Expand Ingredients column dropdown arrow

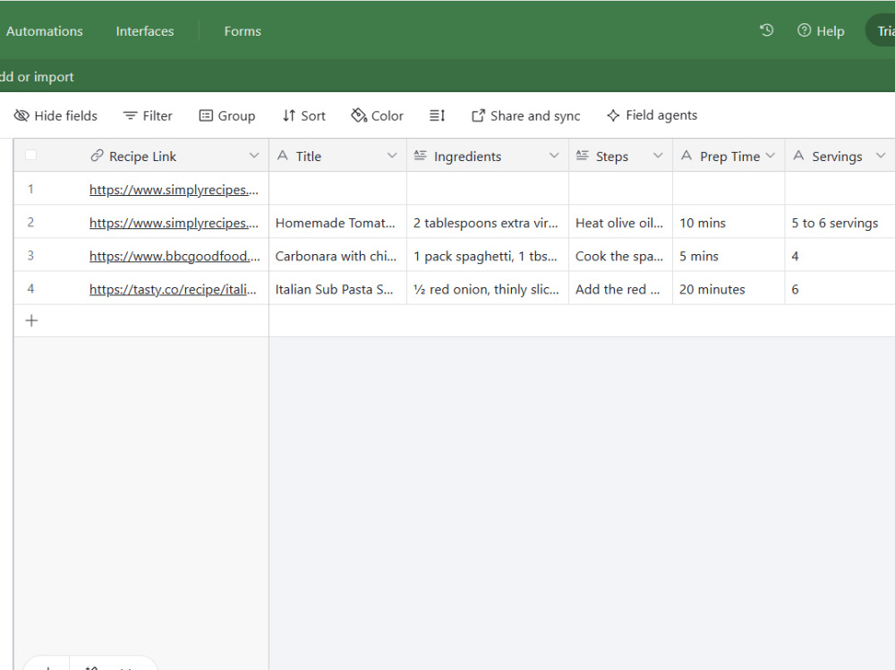pos(554,156)
